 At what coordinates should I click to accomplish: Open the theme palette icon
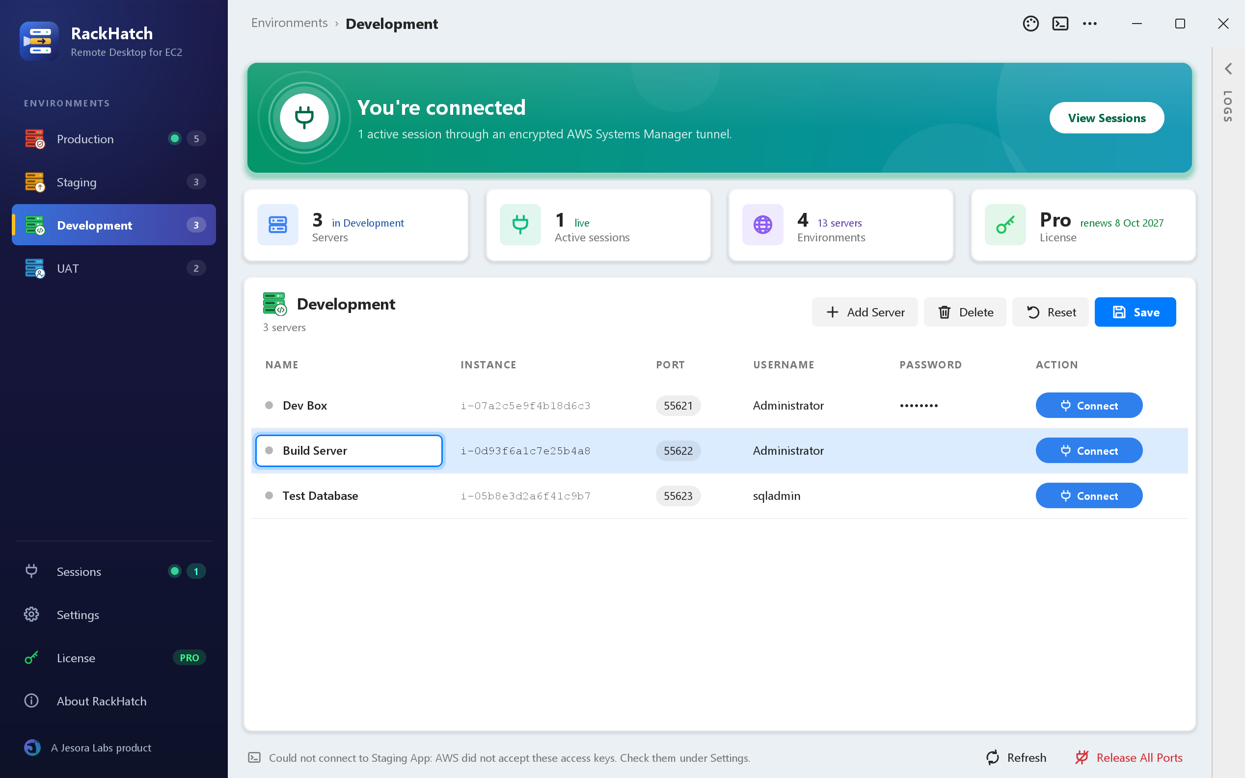point(1030,24)
